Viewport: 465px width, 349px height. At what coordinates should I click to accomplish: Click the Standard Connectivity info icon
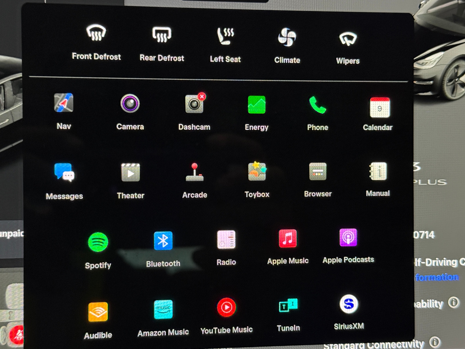point(435,342)
